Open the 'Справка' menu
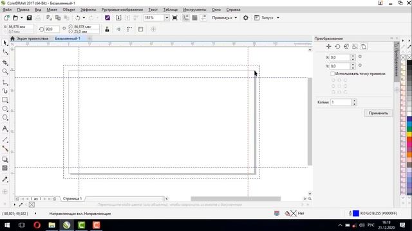Screen dimensions: 412x231 click(233, 10)
